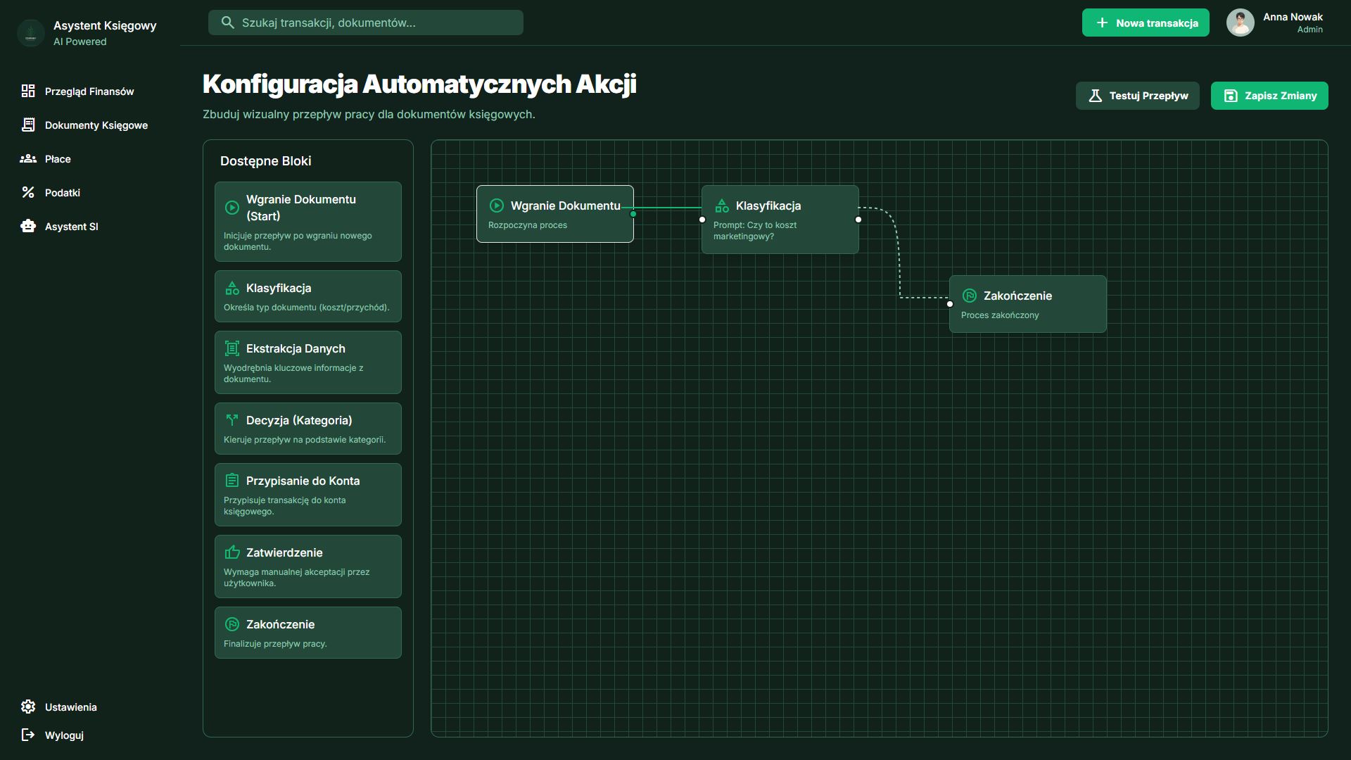Click the Ekstrakcja Danych scan icon
This screenshot has width=1351, height=760.
click(x=231, y=348)
